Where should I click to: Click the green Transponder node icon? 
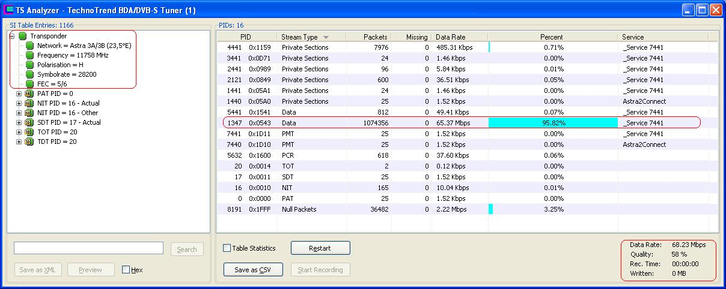click(22, 36)
